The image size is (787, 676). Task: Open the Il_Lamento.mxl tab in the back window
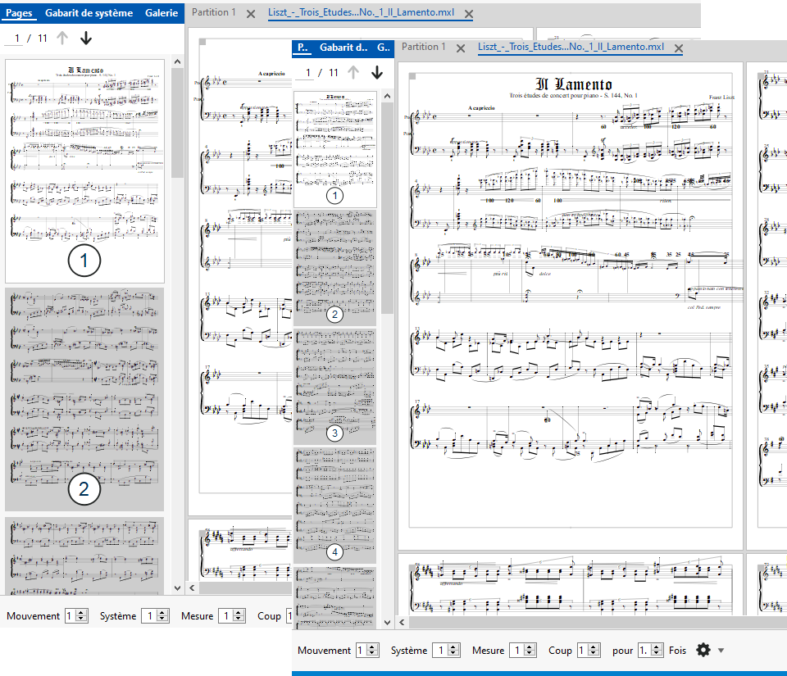(x=361, y=12)
